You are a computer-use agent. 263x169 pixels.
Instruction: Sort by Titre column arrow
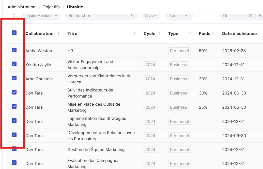click(135, 34)
